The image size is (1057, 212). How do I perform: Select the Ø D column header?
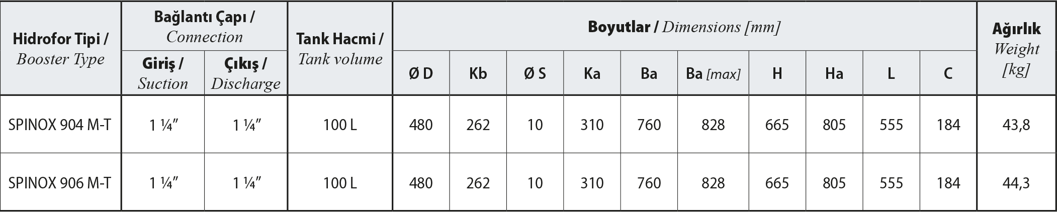(x=421, y=73)
